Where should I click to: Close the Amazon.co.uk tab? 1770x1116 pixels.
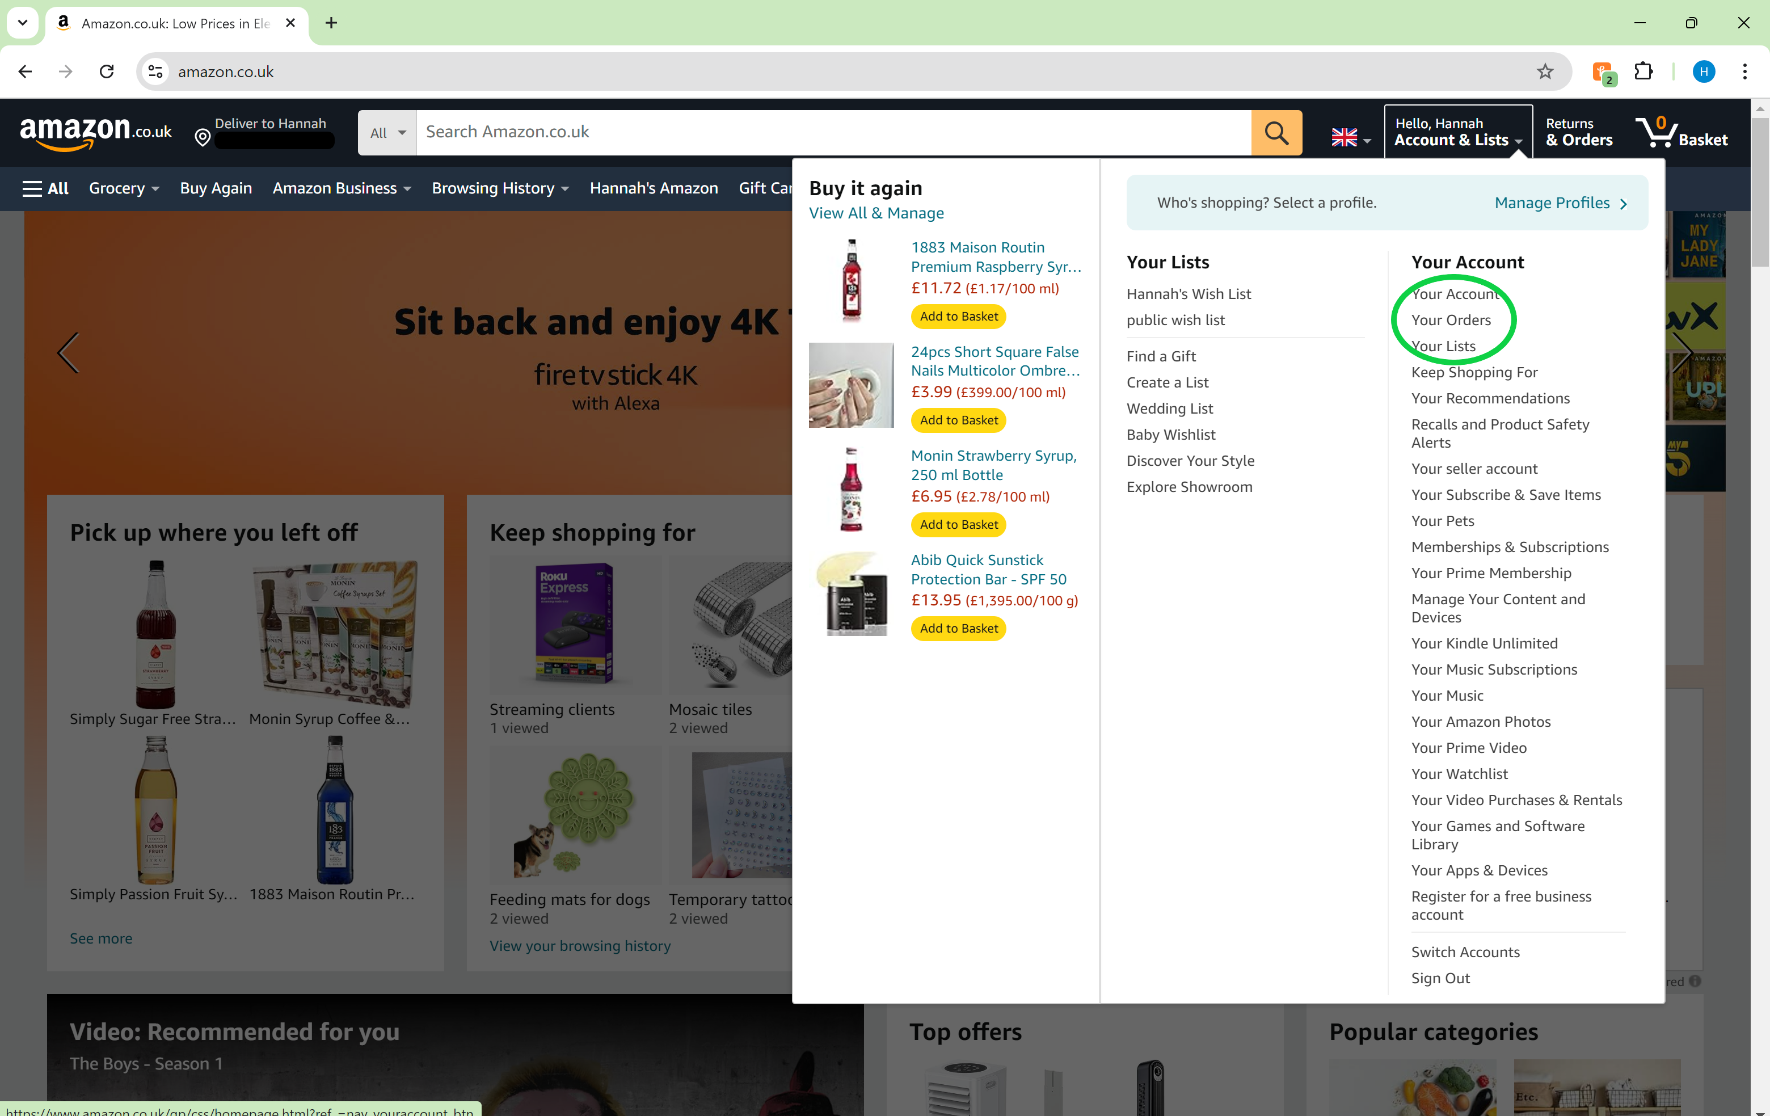click(290, 23)
